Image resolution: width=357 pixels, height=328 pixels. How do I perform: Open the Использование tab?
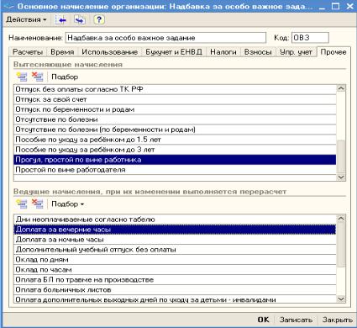click(109, 52)
